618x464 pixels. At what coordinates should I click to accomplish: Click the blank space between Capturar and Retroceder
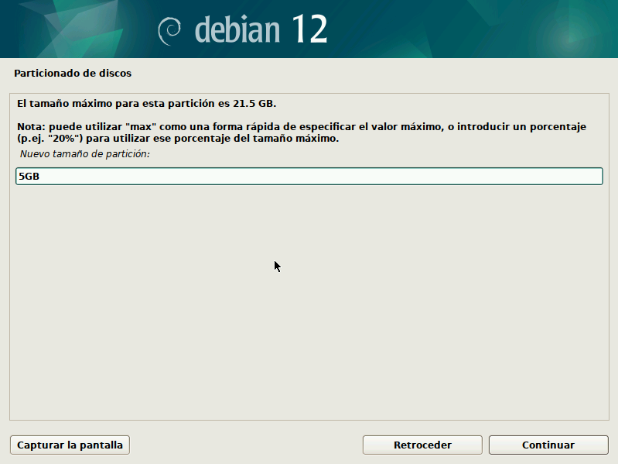[x=246, y=445]
